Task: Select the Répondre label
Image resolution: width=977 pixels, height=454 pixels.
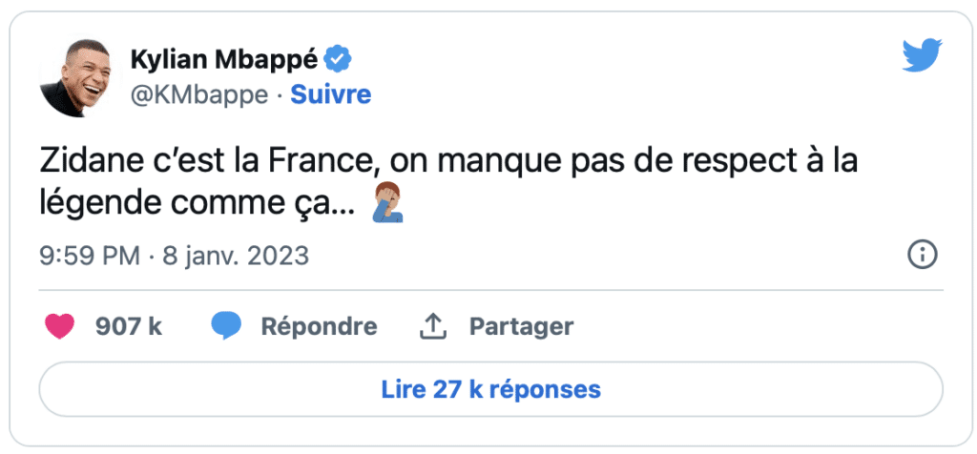Action: tap(319, 326)
